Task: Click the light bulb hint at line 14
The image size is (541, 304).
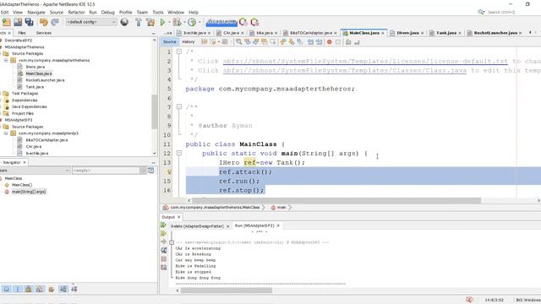Action: click(x=169, y=171)
